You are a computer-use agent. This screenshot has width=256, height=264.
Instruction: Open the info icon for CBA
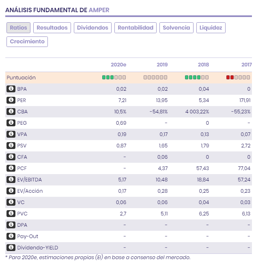[x=11, y=111]
